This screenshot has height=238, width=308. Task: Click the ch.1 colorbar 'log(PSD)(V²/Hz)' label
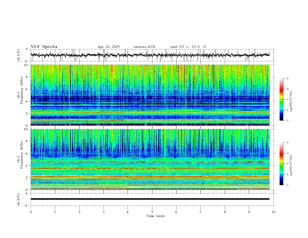tap(291, 101)
